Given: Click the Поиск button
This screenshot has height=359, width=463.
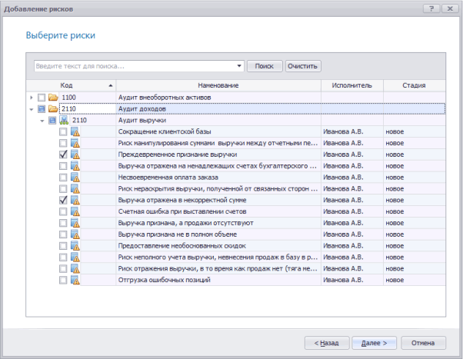Looking at the screenshot, I should (x=265, y=66).
